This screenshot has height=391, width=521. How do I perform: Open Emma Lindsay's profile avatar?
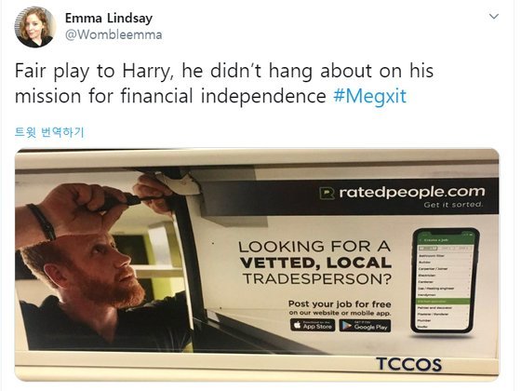click(34, 27)
